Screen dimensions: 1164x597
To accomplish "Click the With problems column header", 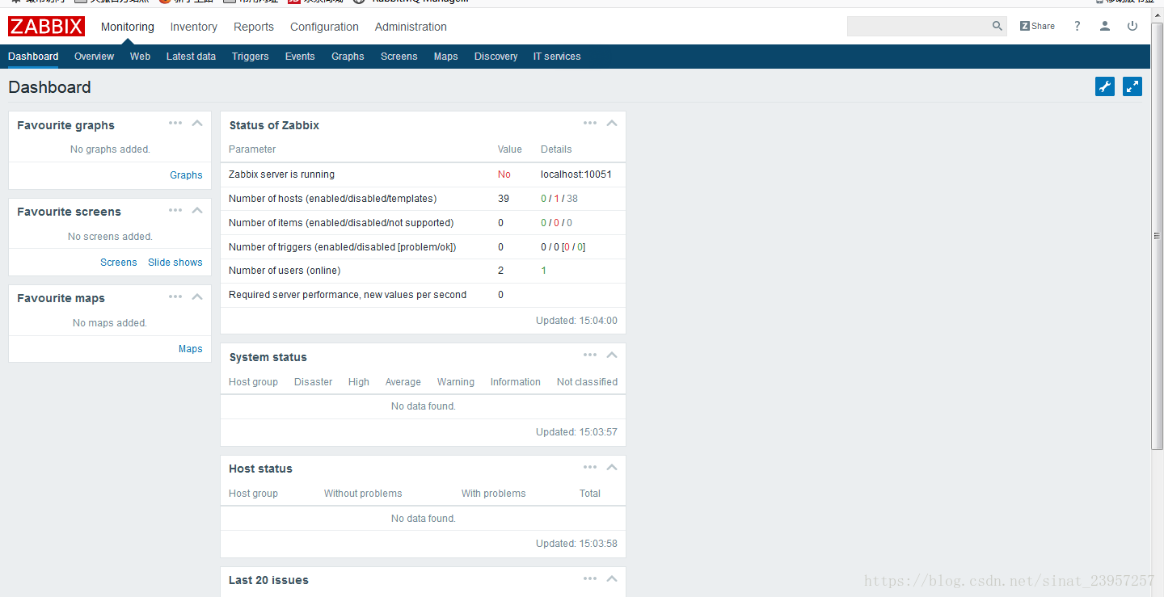I will (493, 494).
